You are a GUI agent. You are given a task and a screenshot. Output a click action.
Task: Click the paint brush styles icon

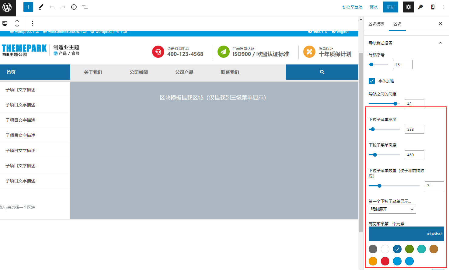421,7
